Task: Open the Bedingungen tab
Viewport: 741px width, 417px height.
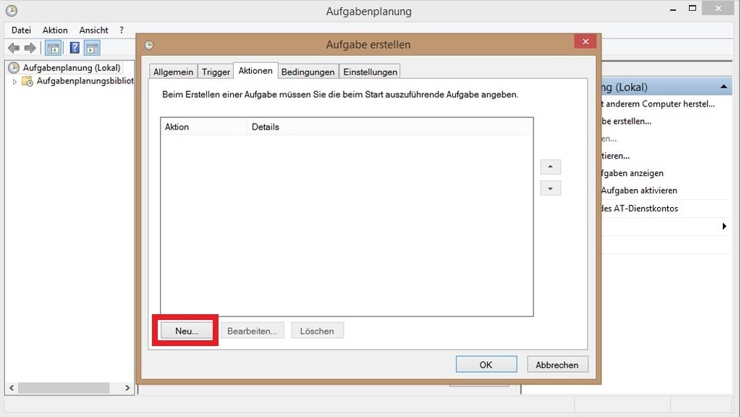Action: point(308,72)
